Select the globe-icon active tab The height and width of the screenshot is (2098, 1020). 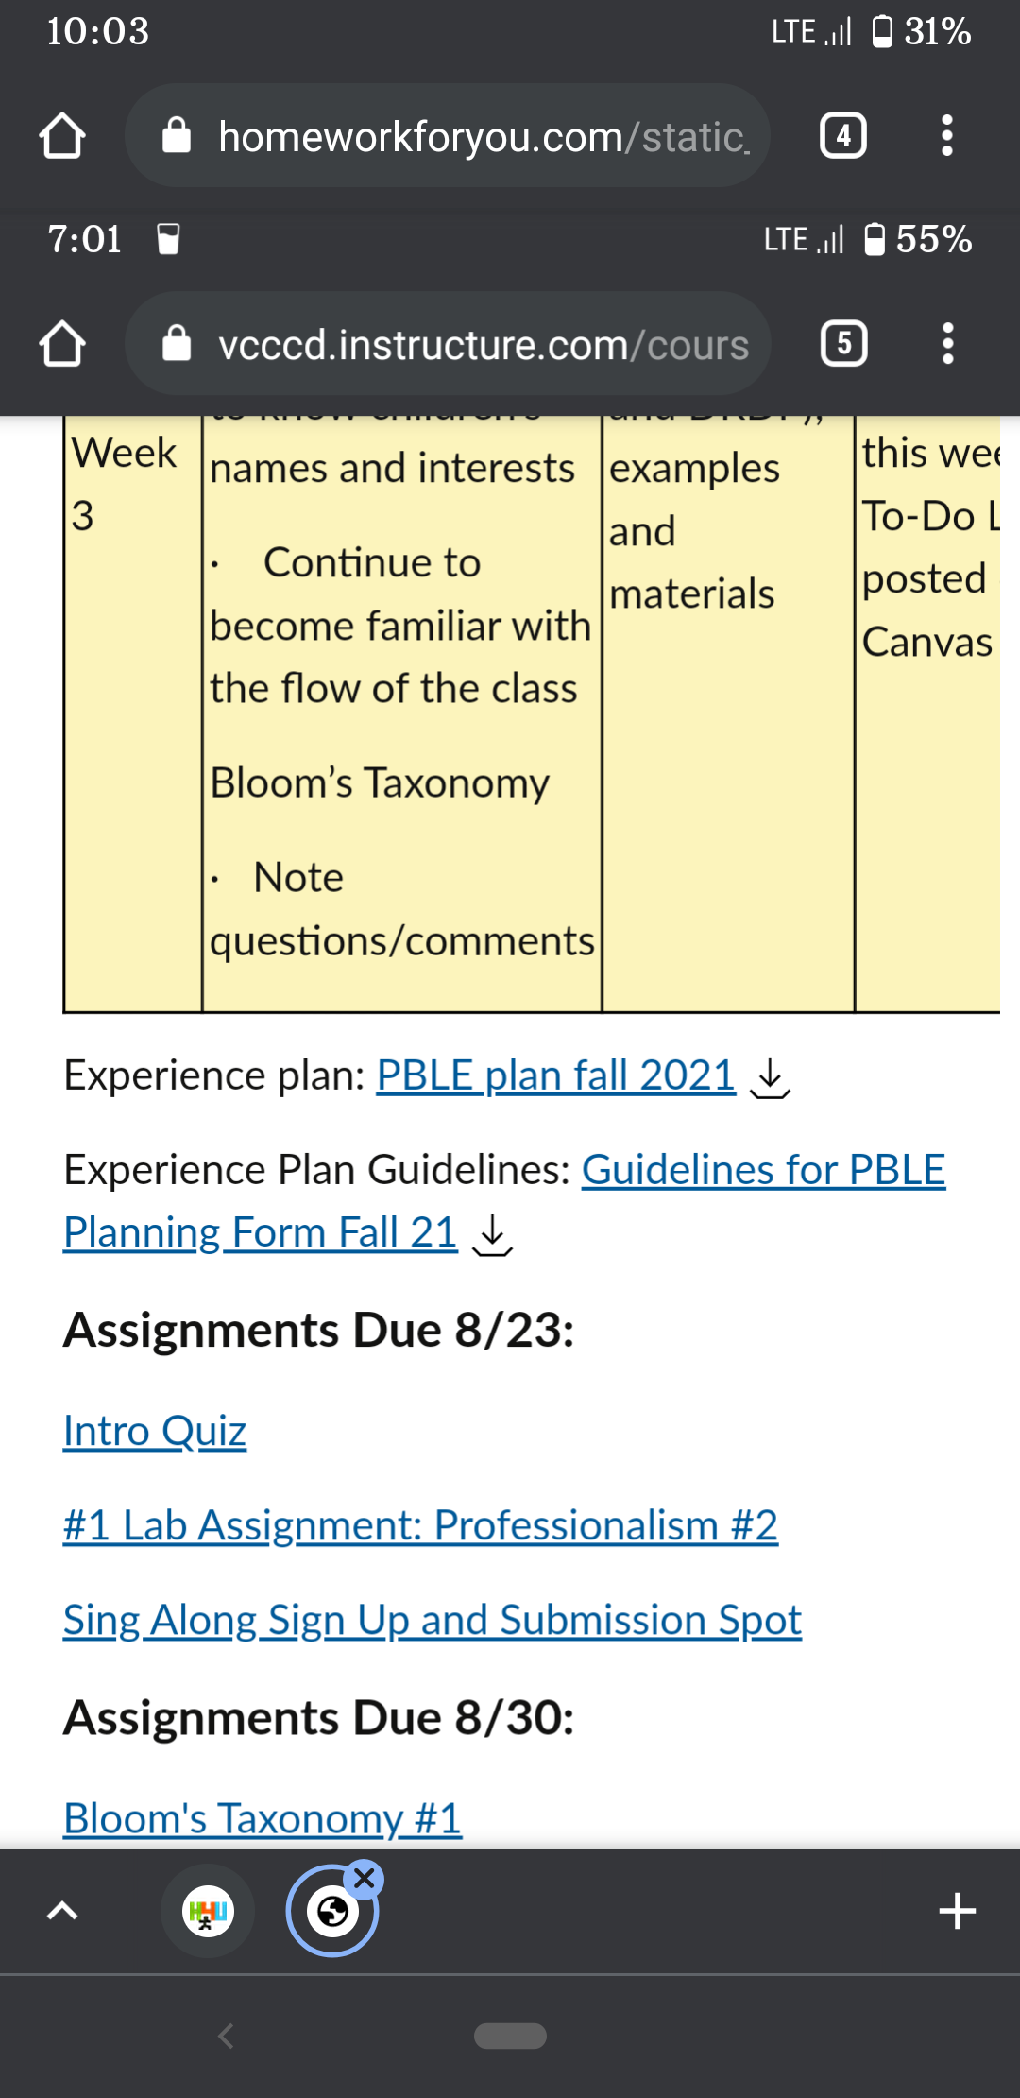point(332,1912)
